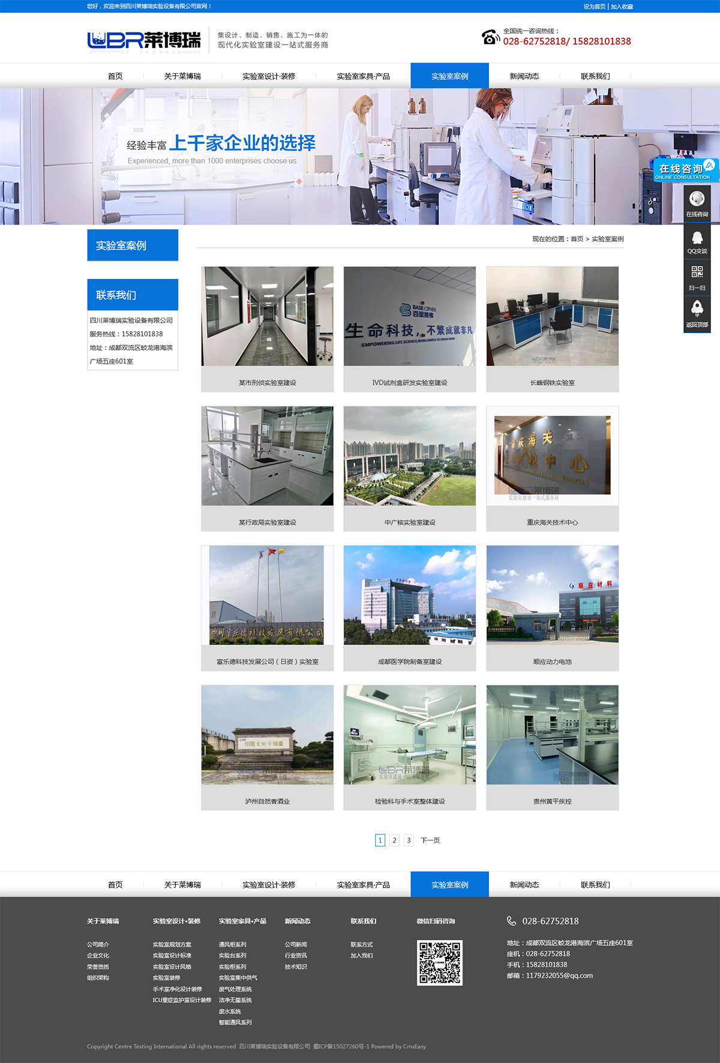
Task: Open 新闻动态 in the top navigation bar
Action: click(524, 76)
